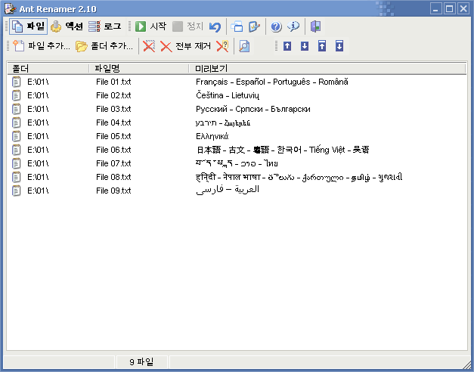The image size is (474, 372).
Task: Click the remove selected files icon
Action: pos(149,46)
